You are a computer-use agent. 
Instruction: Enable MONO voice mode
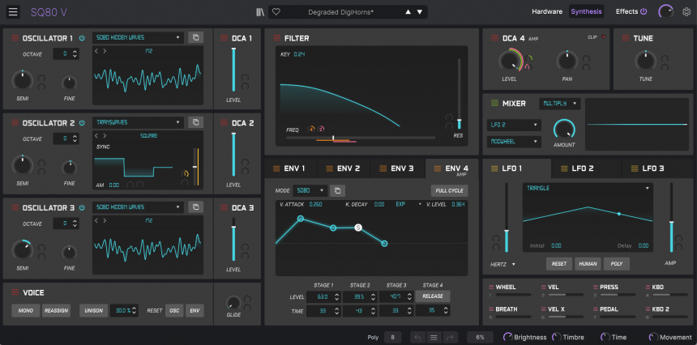[x=25, y=310]
